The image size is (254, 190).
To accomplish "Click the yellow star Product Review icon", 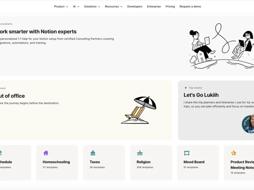I will coord(234,153).
